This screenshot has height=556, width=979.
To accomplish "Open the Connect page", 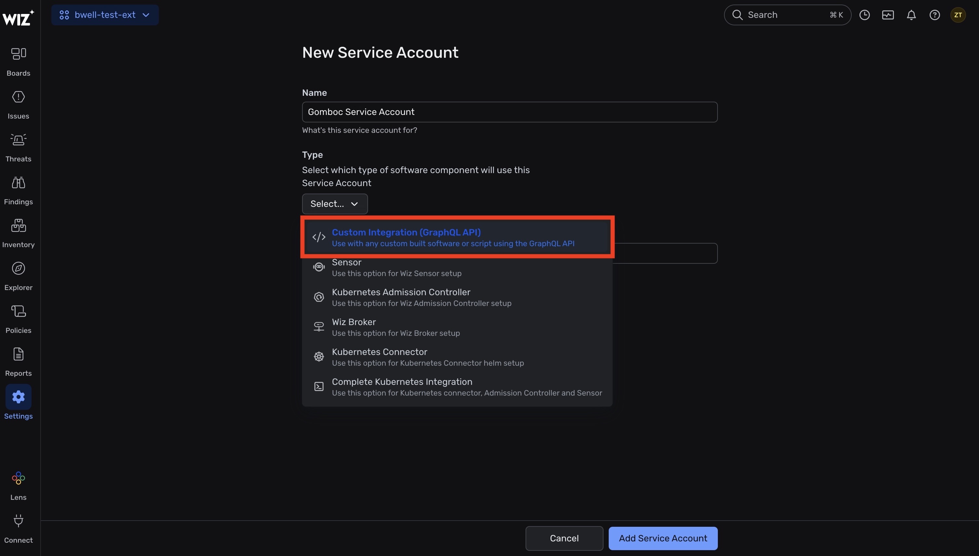I will tap(18, 529).
